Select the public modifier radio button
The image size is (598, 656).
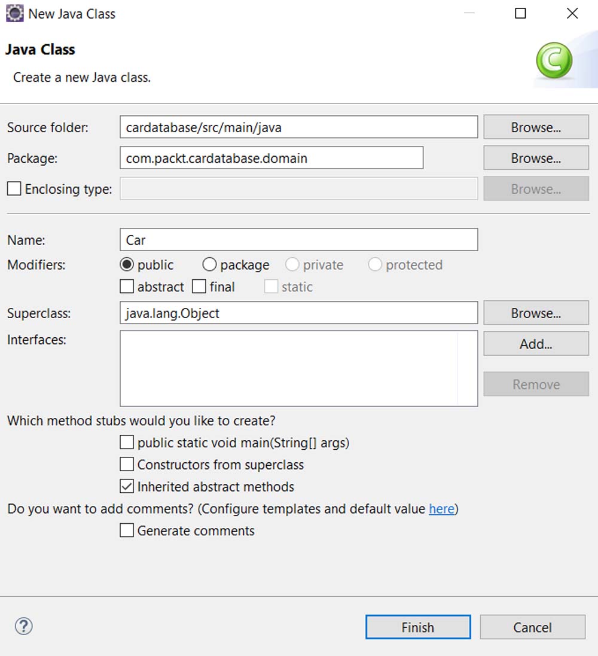(127, 264)
